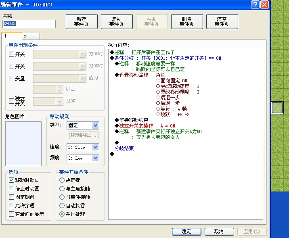Click 确定 button
Screen dimensions: 289x238
point(186,232)
